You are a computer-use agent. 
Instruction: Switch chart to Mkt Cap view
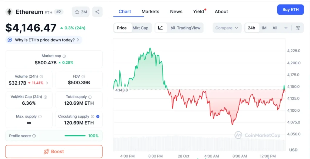click(x=140, y=28)
